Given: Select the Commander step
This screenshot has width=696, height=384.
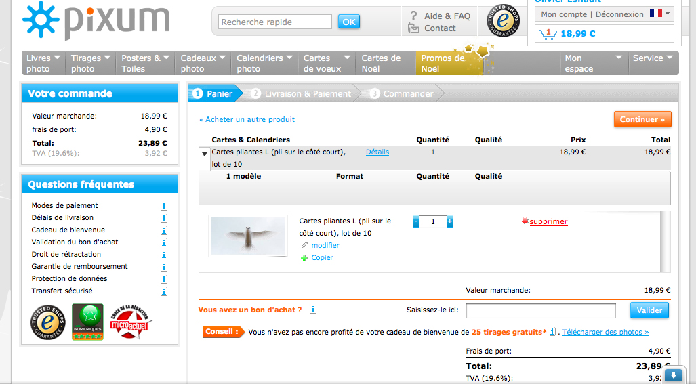Looking at the screenshot, I should (403, 93).
